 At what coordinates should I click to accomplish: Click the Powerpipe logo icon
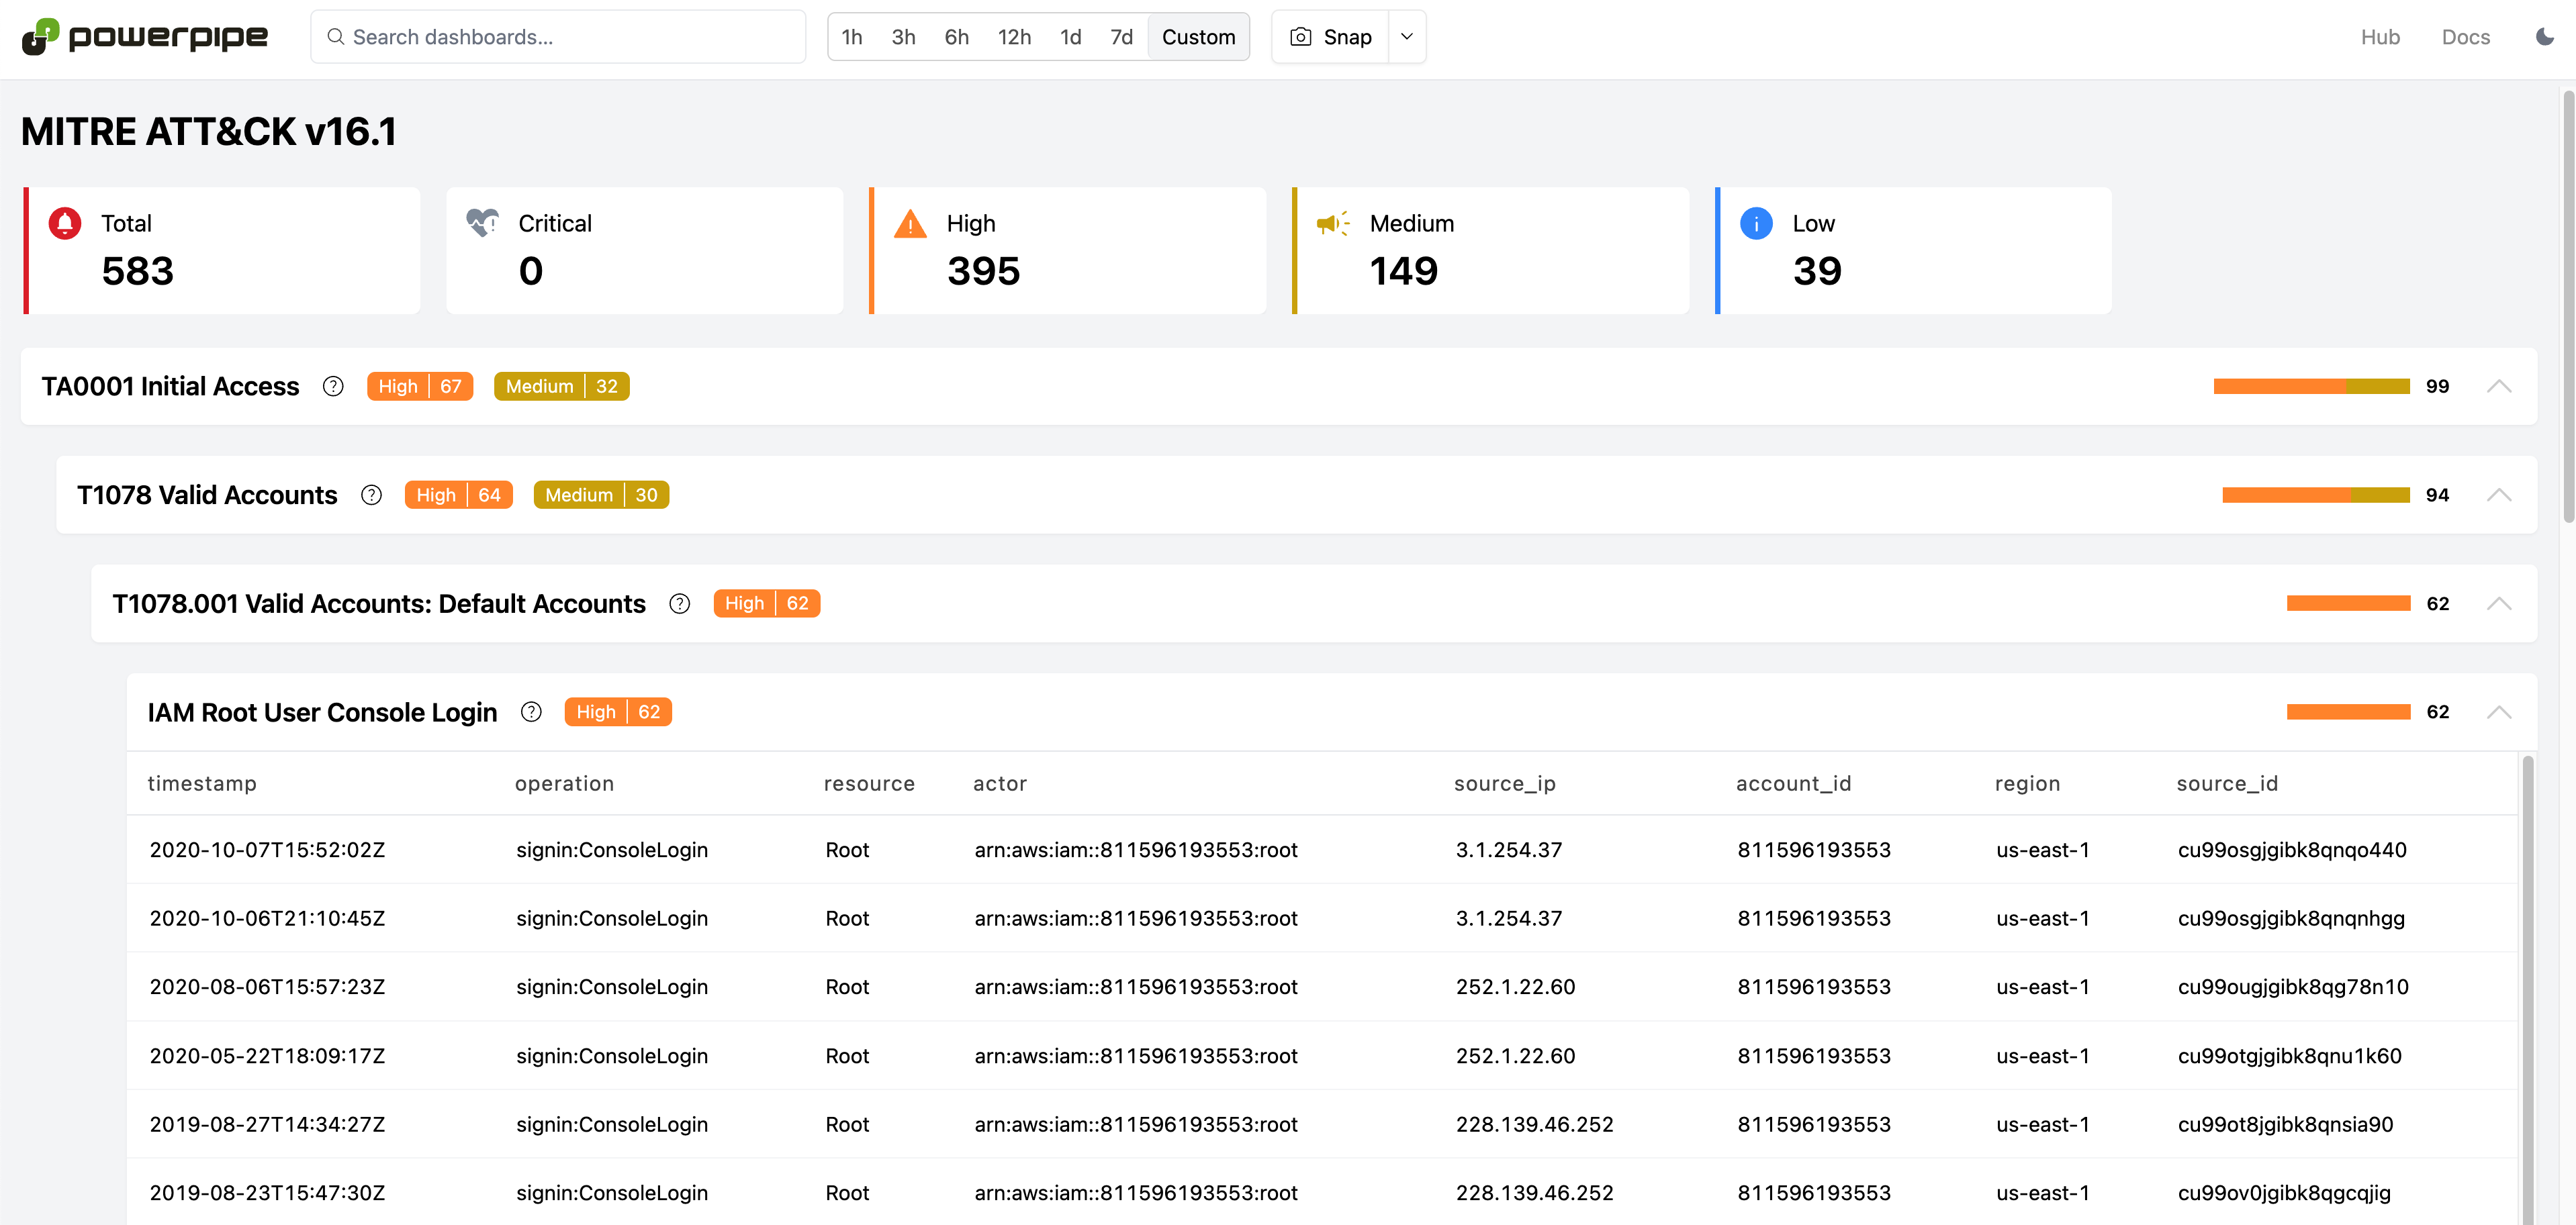(x=41, y=37)
